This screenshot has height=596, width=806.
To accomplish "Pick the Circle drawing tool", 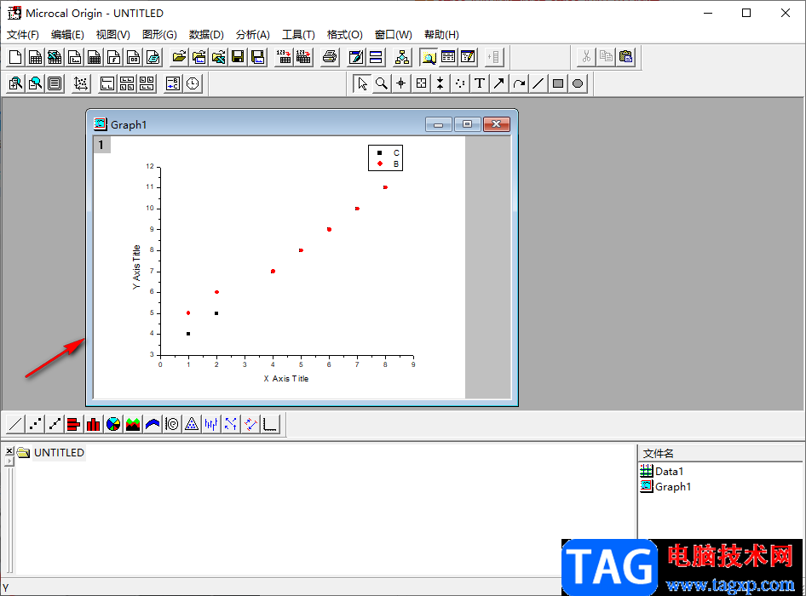I will (x=578, y=83).
